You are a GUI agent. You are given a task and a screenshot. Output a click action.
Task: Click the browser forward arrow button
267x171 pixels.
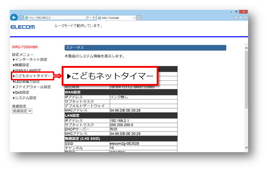(21, 18)
